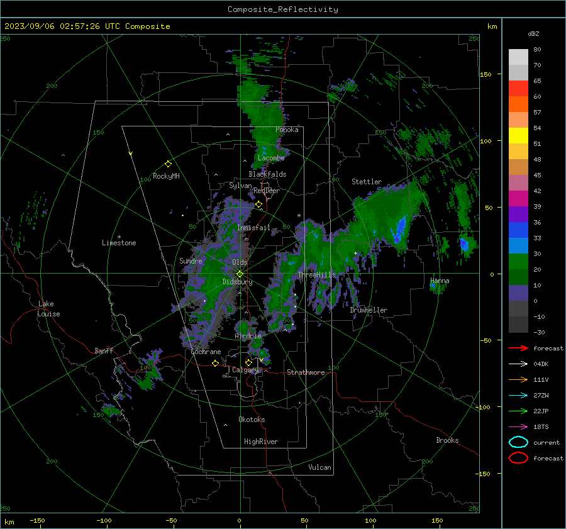Click the Sundre map label
The height and width of the screenshot is (529, 566).
[x=191, y=260]
